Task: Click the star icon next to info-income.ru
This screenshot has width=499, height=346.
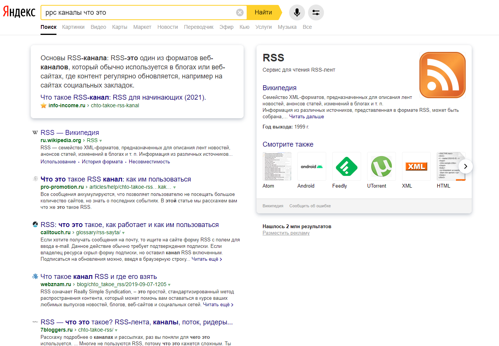Action: [x=44, y=105]
